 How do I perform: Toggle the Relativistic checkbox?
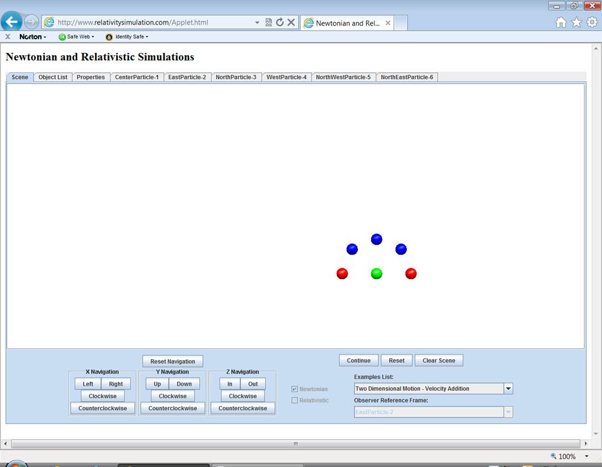[x=295, y=401]
